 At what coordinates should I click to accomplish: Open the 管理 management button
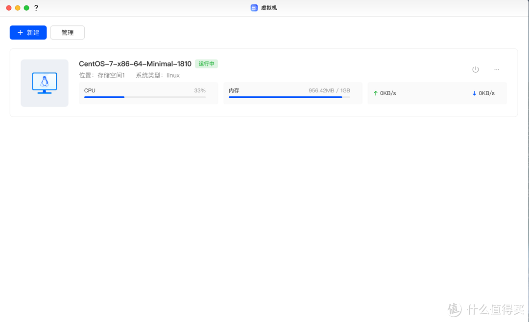68,33
